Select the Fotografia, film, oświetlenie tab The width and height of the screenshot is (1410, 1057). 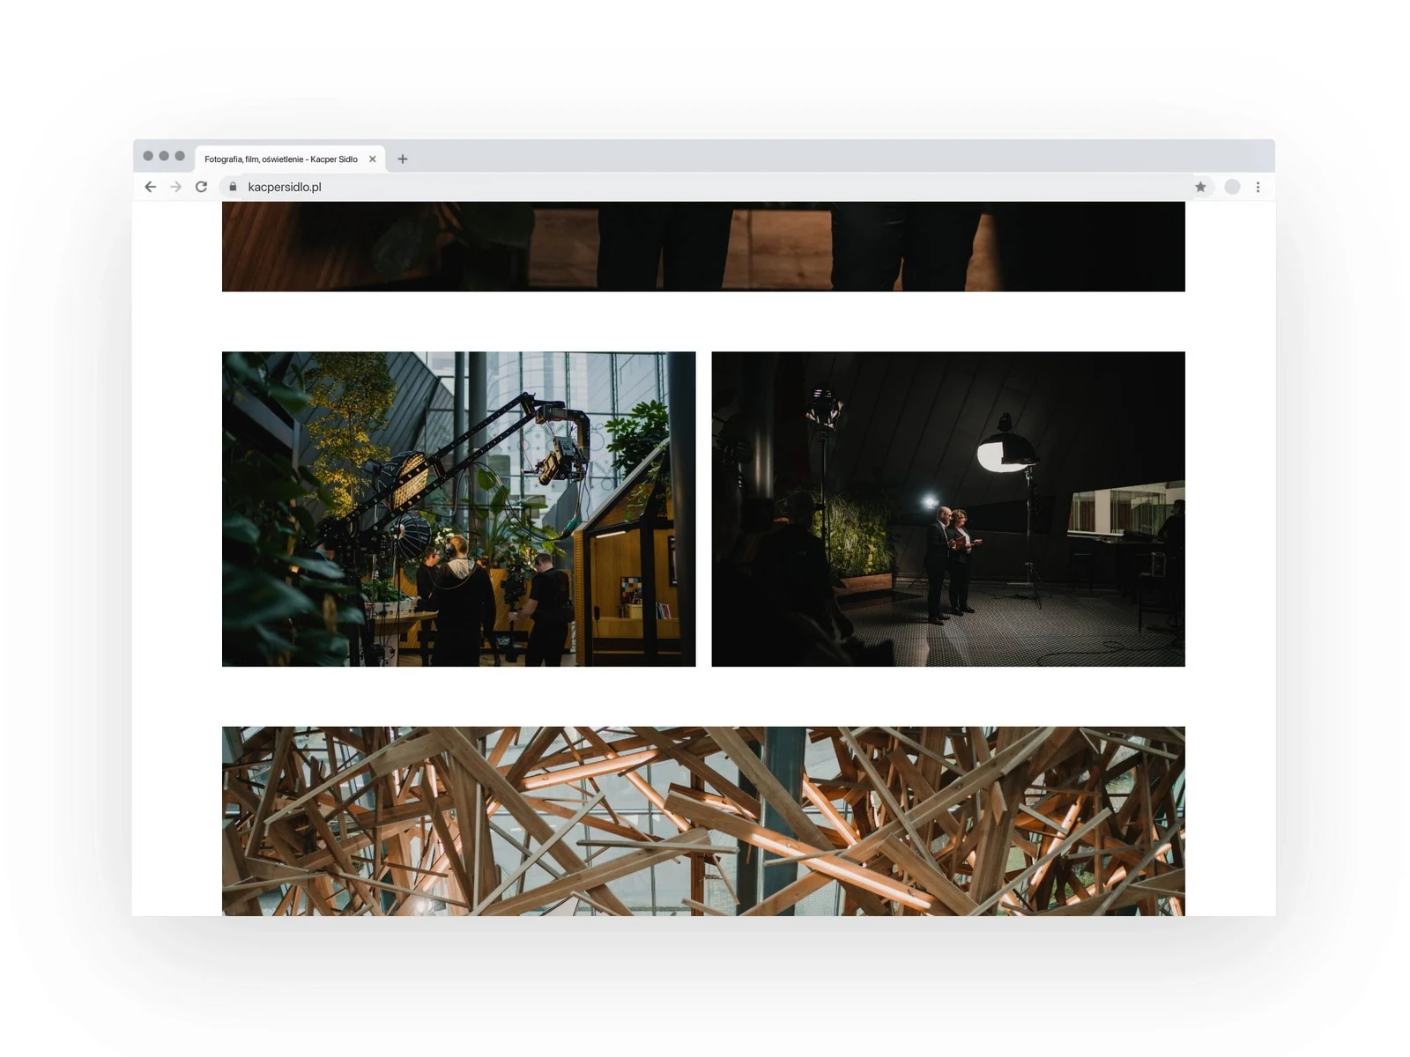290,159
